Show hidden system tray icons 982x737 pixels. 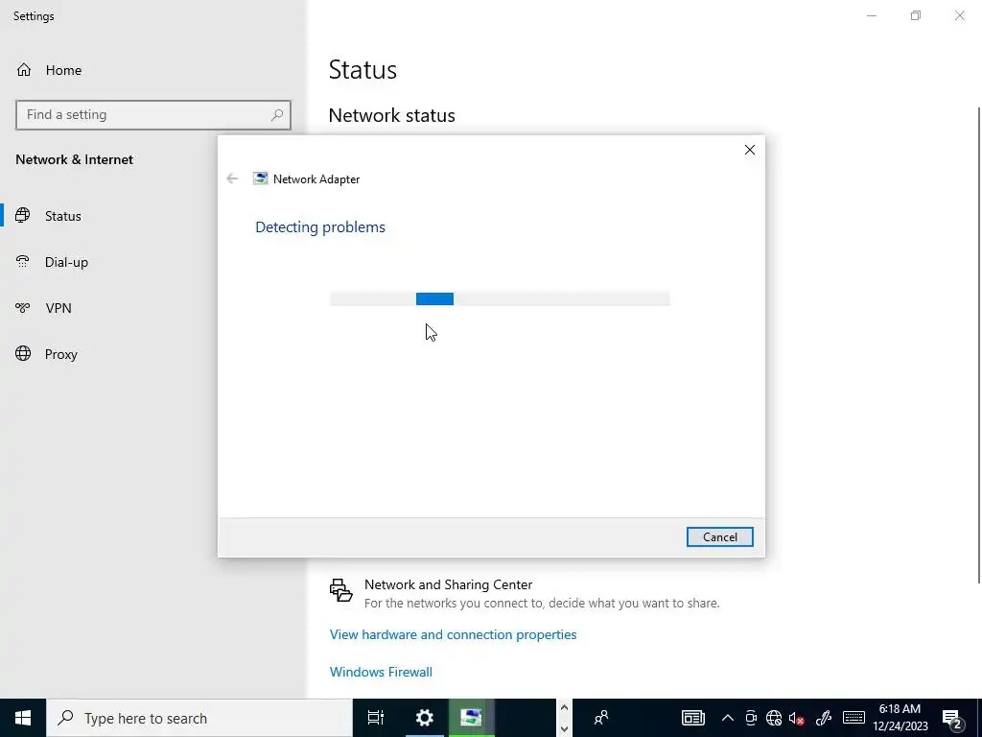[x=727, y=718]
